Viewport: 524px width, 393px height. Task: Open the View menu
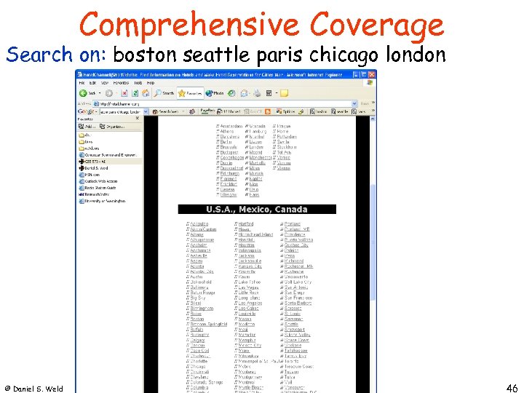pyautogui.click(x=105, y=82)
